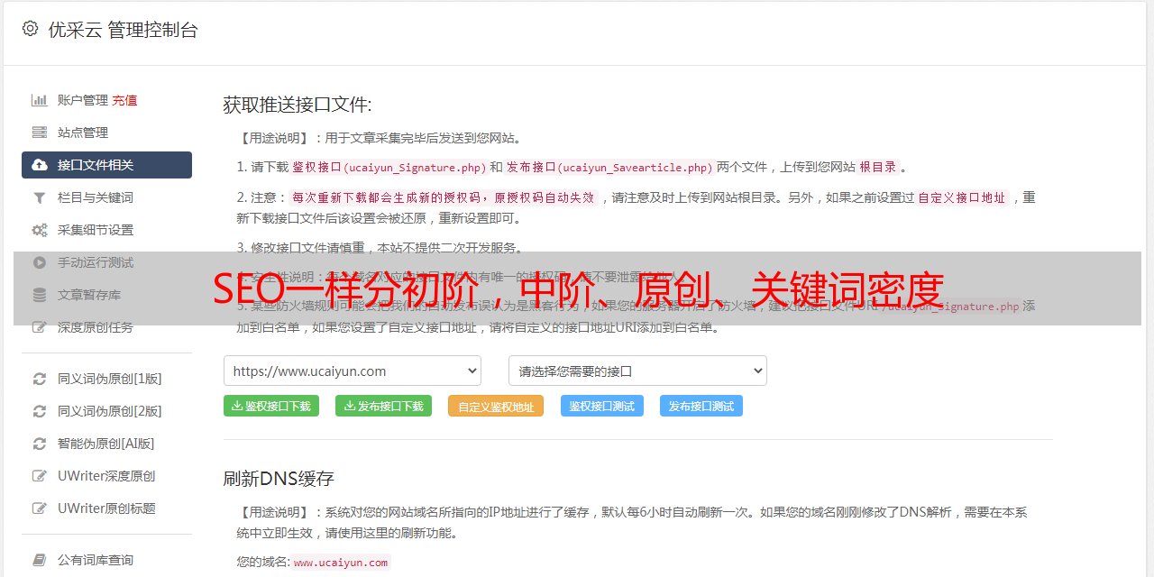Click the 获取推送接口文件 heading
This screenshot has height=577, width=1154.
tap(298, 105)
